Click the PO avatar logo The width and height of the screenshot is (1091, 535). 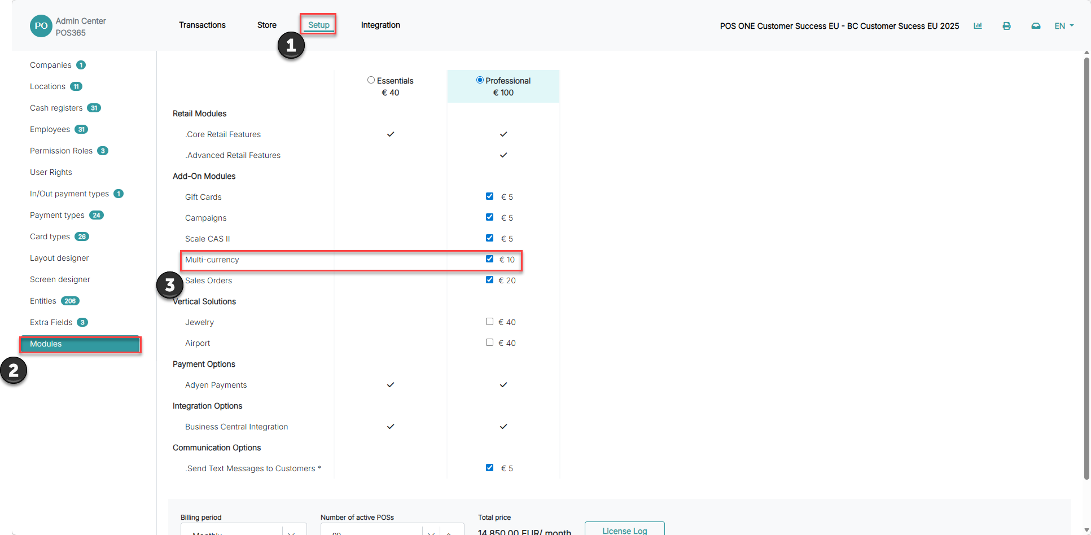point(41,26)
